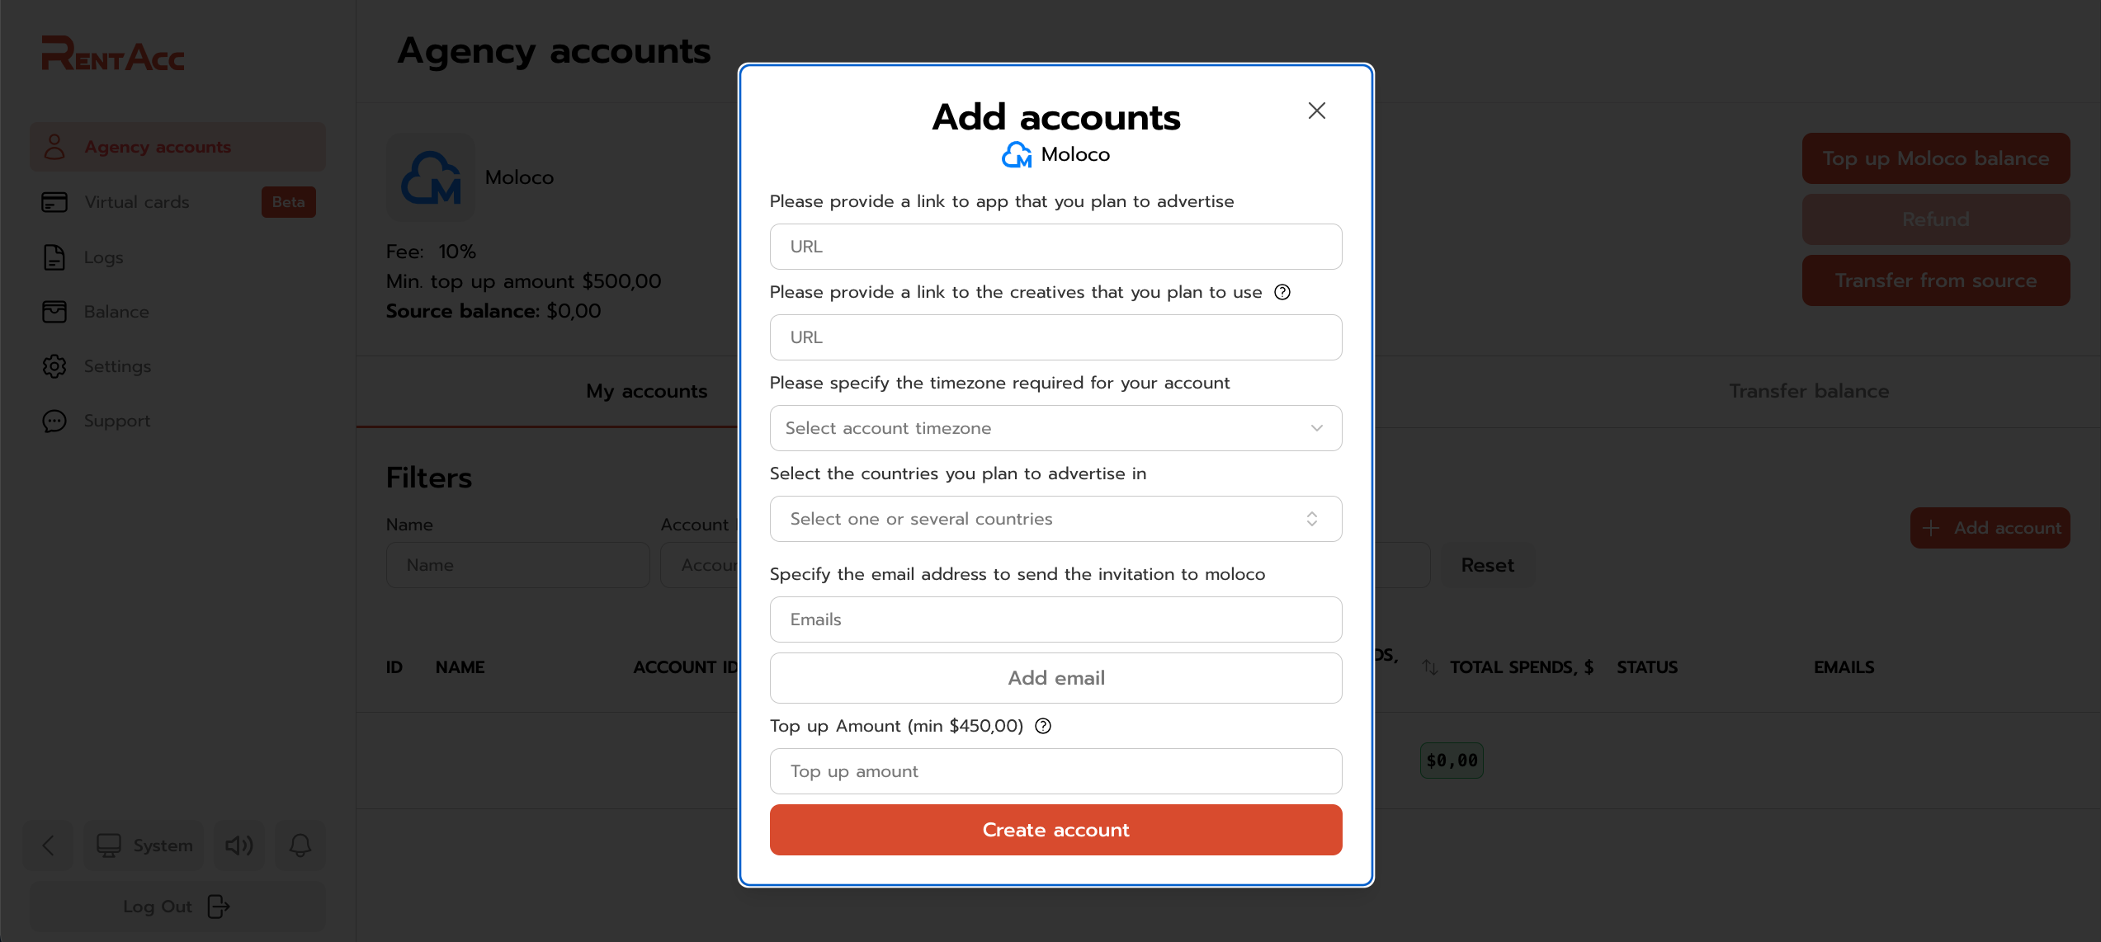The image size is (2101, 942).
Task: Open the countries multi-select dropdown
Action: (1056, 519)
